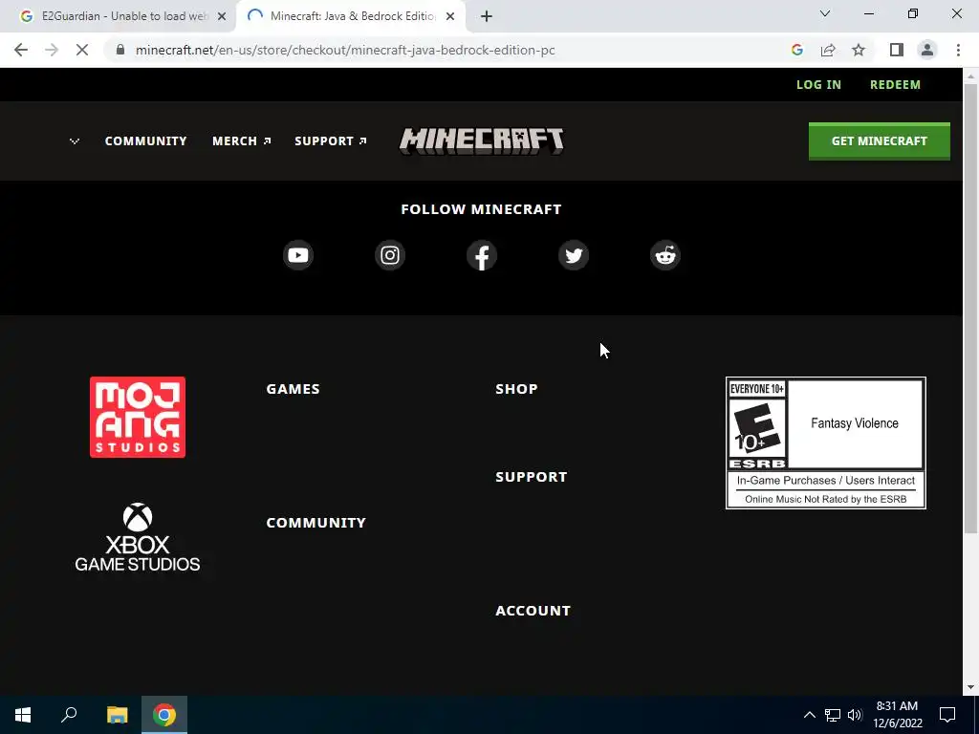This screenshot has width=979, height=734.
Task: Open Chrome three-dot menu
Action: pos(958,50)
